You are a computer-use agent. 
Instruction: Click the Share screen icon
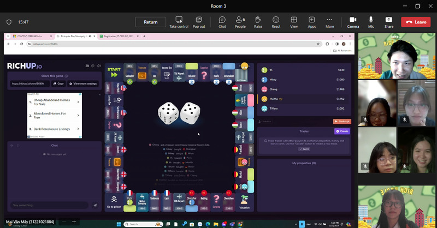(x=389, y=22)
